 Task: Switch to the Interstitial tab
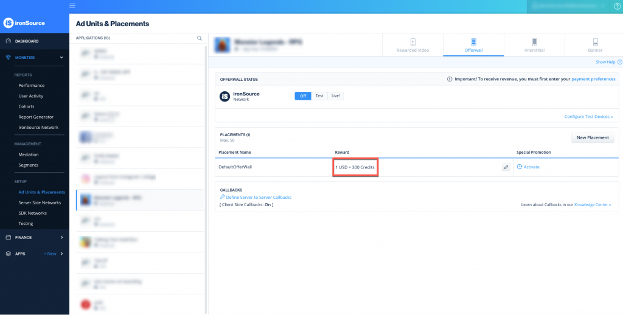(x=534, y=45)
